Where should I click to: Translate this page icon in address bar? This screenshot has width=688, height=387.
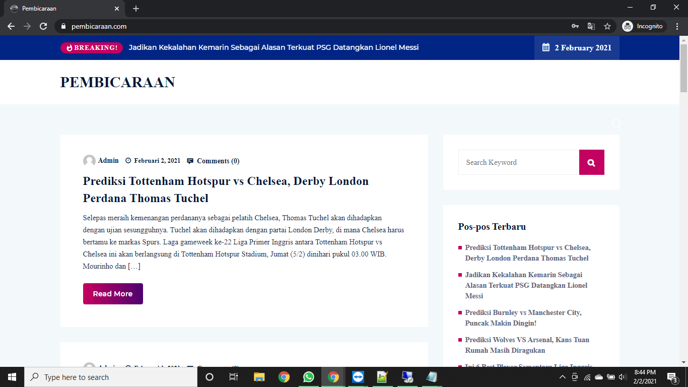click(x=591, y=26)
